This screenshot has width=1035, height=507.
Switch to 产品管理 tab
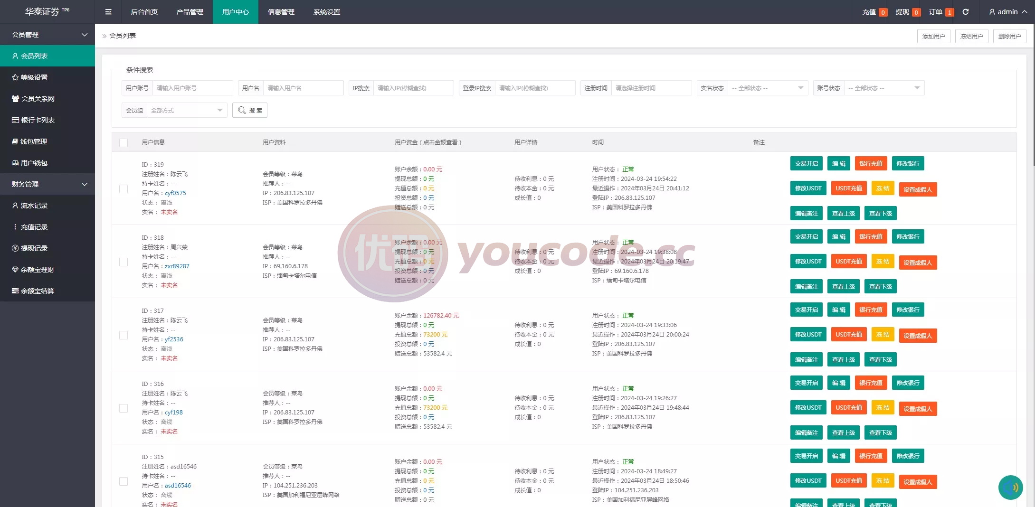pyautogui.click(x=190, y=12)
